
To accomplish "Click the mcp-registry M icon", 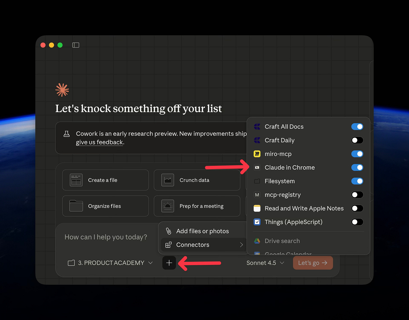I will click(257, 195).
